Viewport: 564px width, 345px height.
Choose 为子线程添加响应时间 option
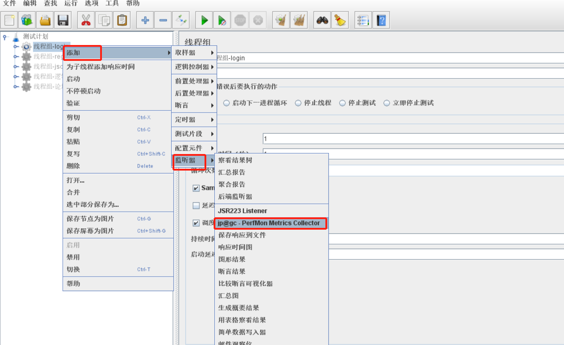tap(117, 67)
